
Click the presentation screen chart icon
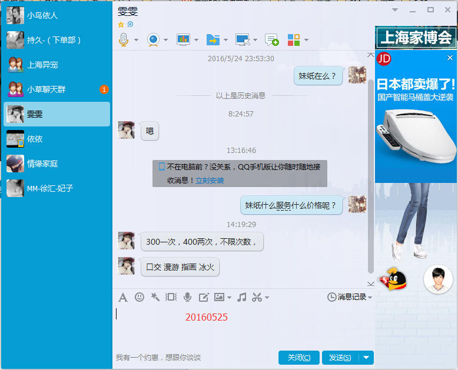(184, 39)
